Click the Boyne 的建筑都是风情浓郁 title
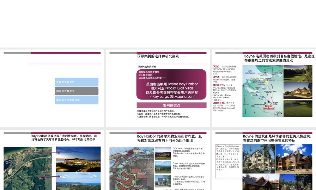The image size is (316, 190). point(277,138)
